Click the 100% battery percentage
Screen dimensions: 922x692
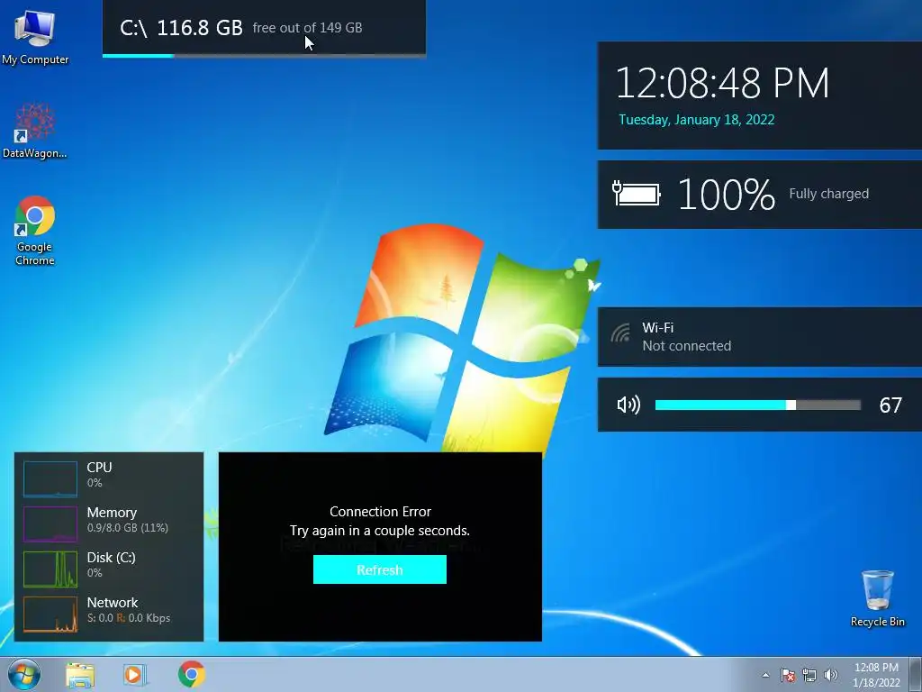[727, 195]
